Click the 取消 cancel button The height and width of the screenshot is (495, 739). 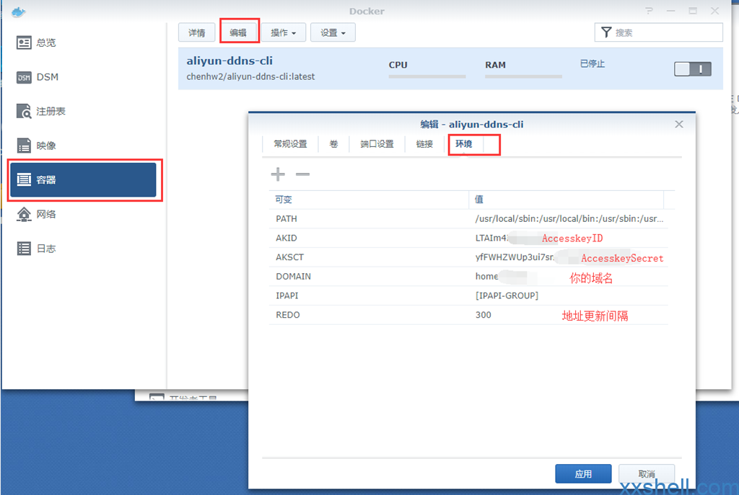[x=647, y=474]
